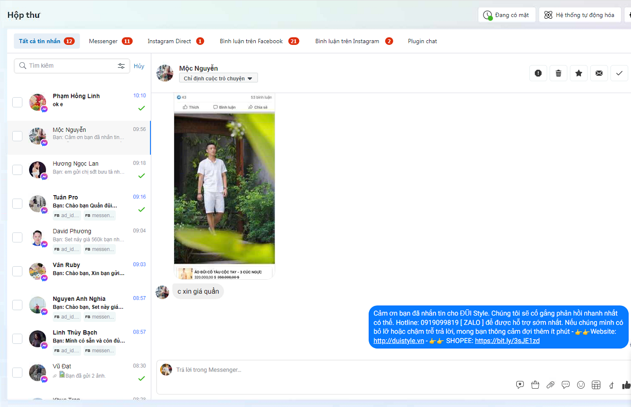Click Mộc Nguyễn avatar in chat header
The width and height of the screenshot is (631, 407).
[x=165, y=73]
